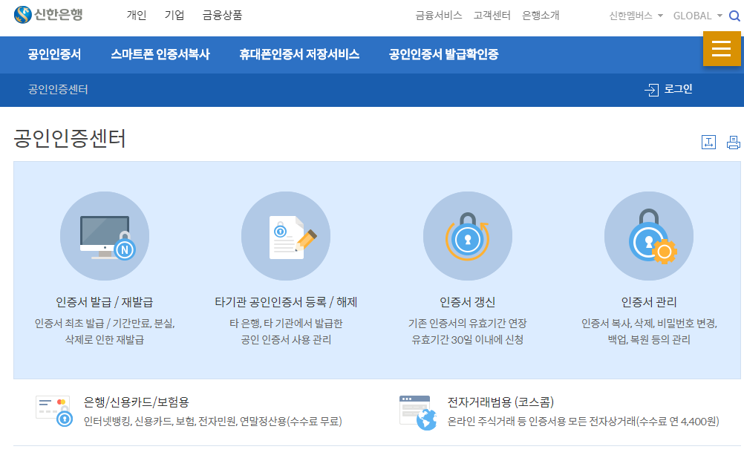Expand the 신한멤버스 dropdown
This screenshot has width=744, height=455.
[636, 16]
